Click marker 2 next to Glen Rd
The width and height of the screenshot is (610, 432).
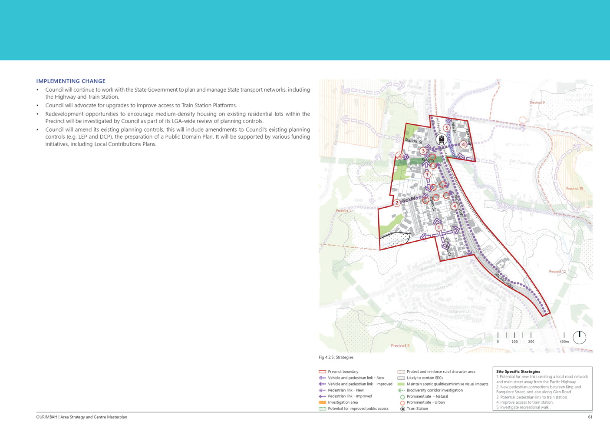pos(397,203)
